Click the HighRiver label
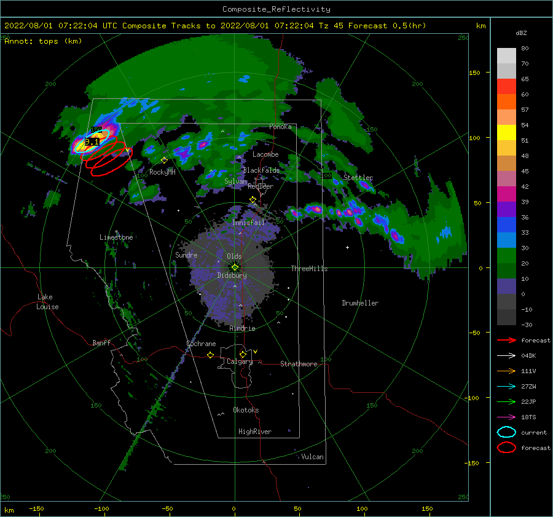 pyautogui.click(x=255, y=432)
